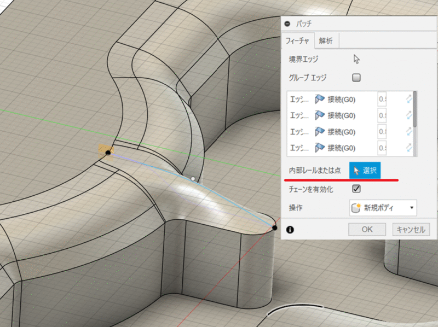Click the first edge row weight value field
The image size is (438, 327).
click(383, 99)
